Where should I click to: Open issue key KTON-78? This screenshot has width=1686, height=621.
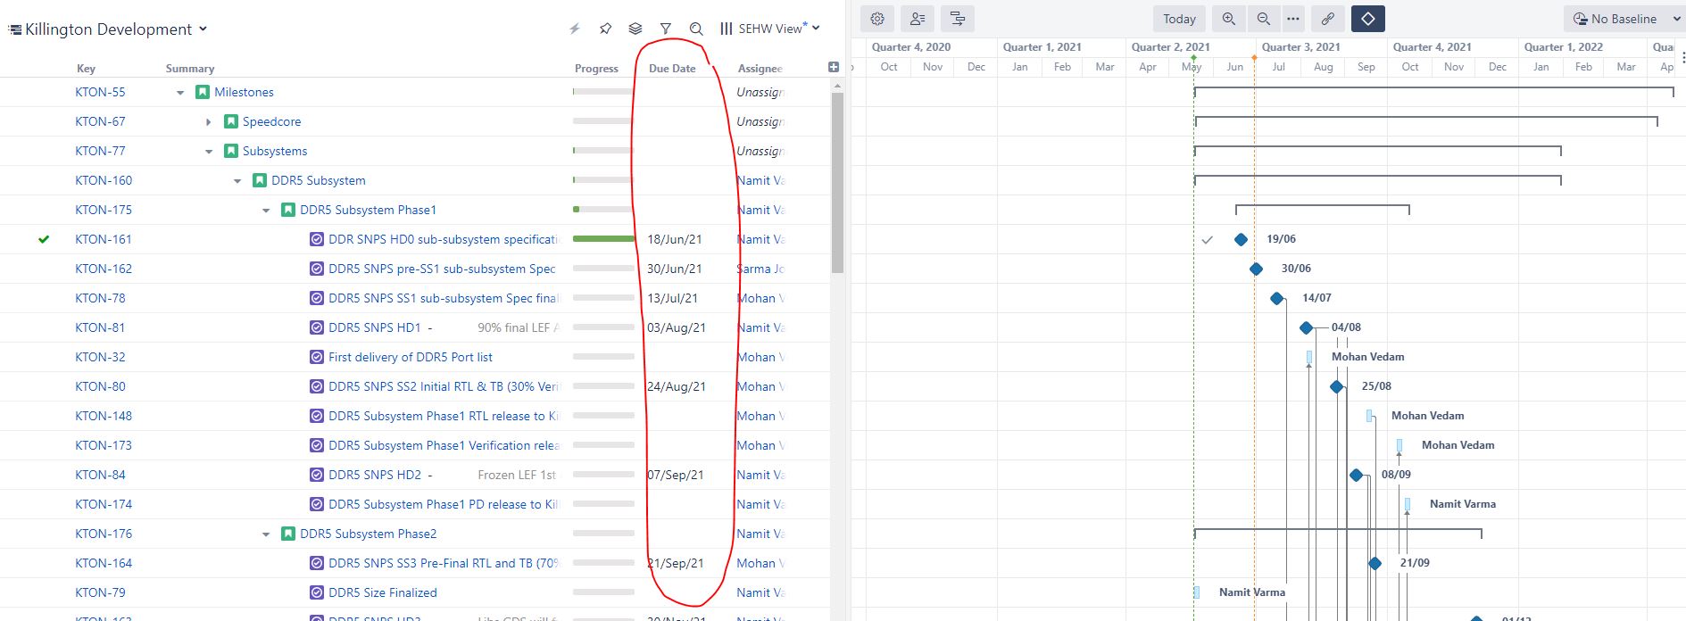pos(100,298)
